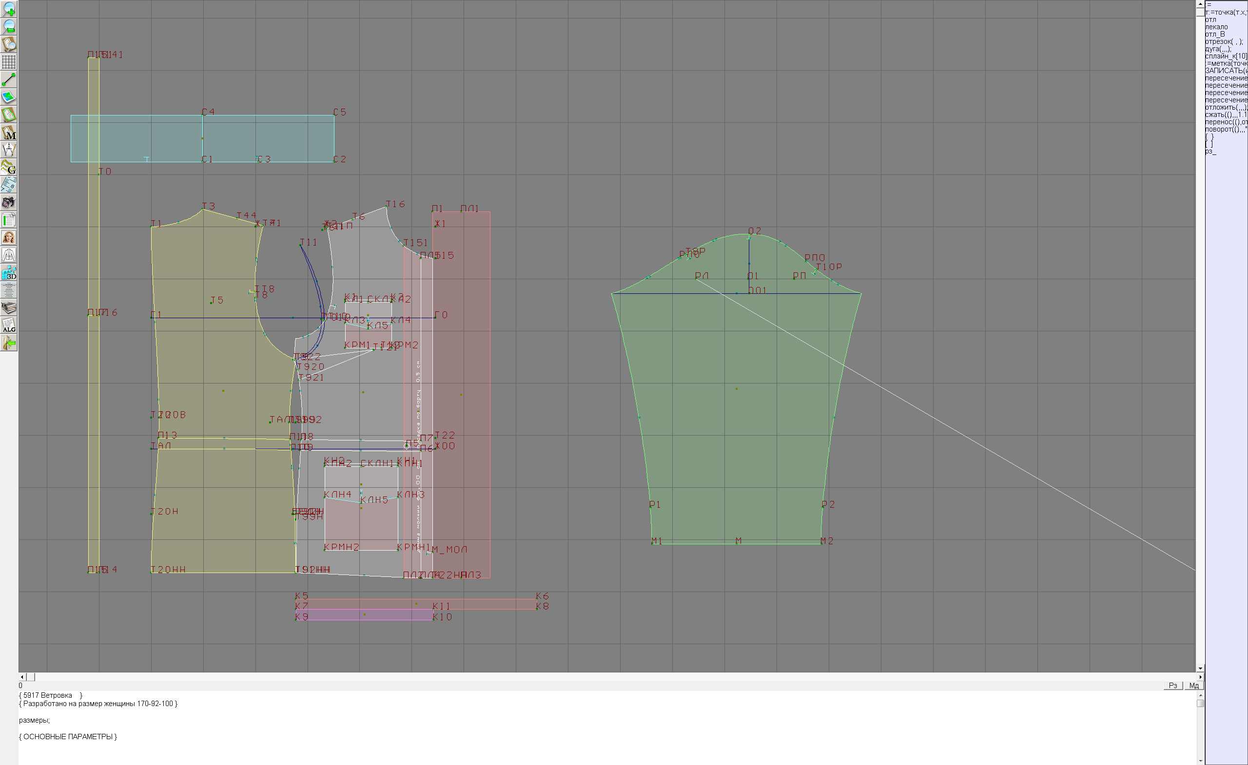The width and height of the screenshot is (1248, 765).
Task: Open the stacked books library icon
Action: [9, 308]
